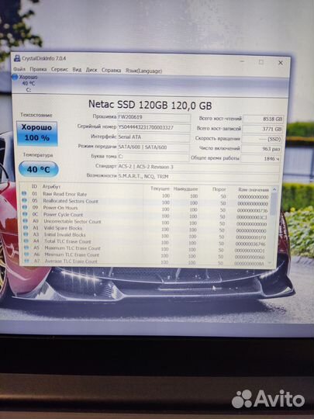Open the Диск menu
This screenshot has height=419, width=314.
(x=91, y=70)
